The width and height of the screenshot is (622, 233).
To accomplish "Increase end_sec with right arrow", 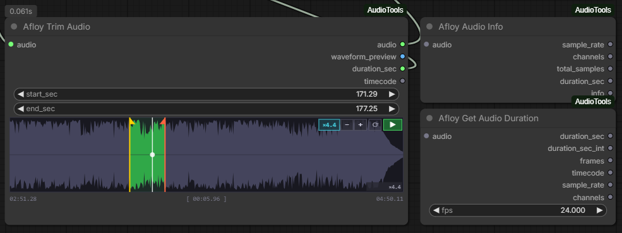I will [x=392, y=109].
